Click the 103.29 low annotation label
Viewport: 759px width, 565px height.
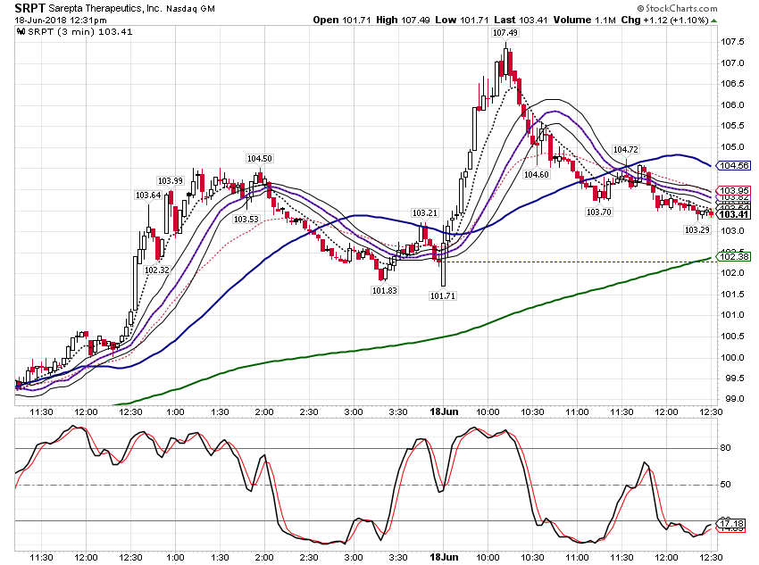click(x=697, y=229)
